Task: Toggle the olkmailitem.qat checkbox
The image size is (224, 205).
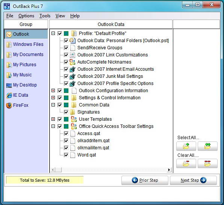Action: point(66,148)
